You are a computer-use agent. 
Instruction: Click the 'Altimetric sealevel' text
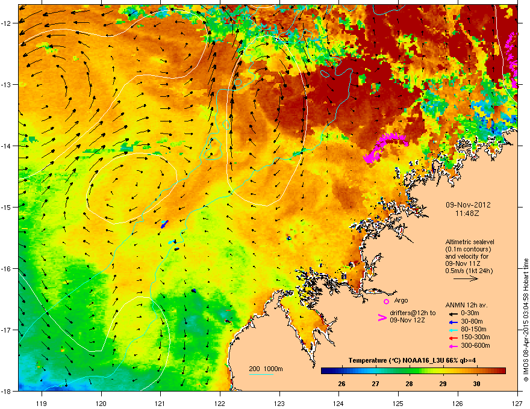(470, 242)
